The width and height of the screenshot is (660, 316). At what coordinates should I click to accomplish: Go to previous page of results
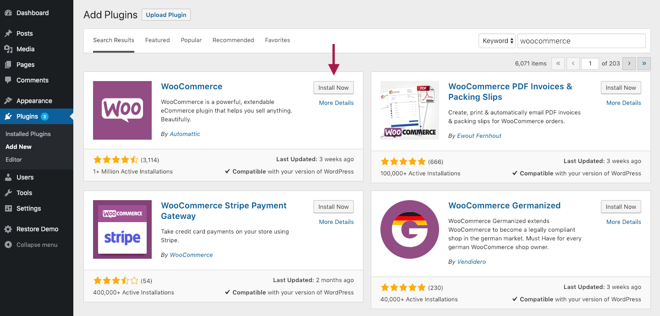pyautogui.click(x=573, y=64)
